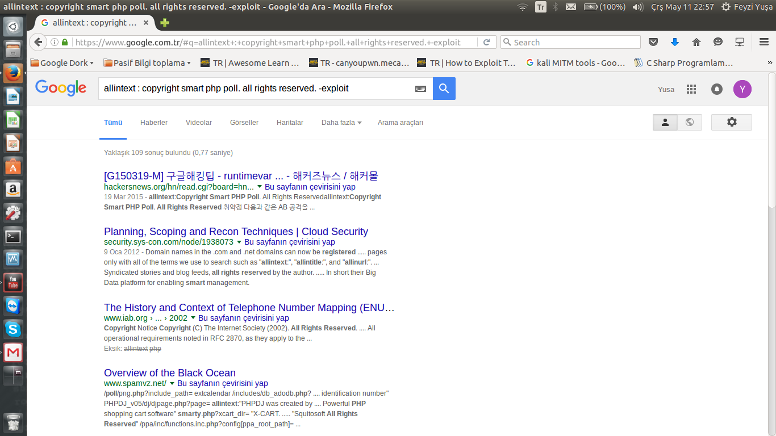Open the on-screen keyboard in search box
This screenshot has height=436, width=776.
pos(420,89)
